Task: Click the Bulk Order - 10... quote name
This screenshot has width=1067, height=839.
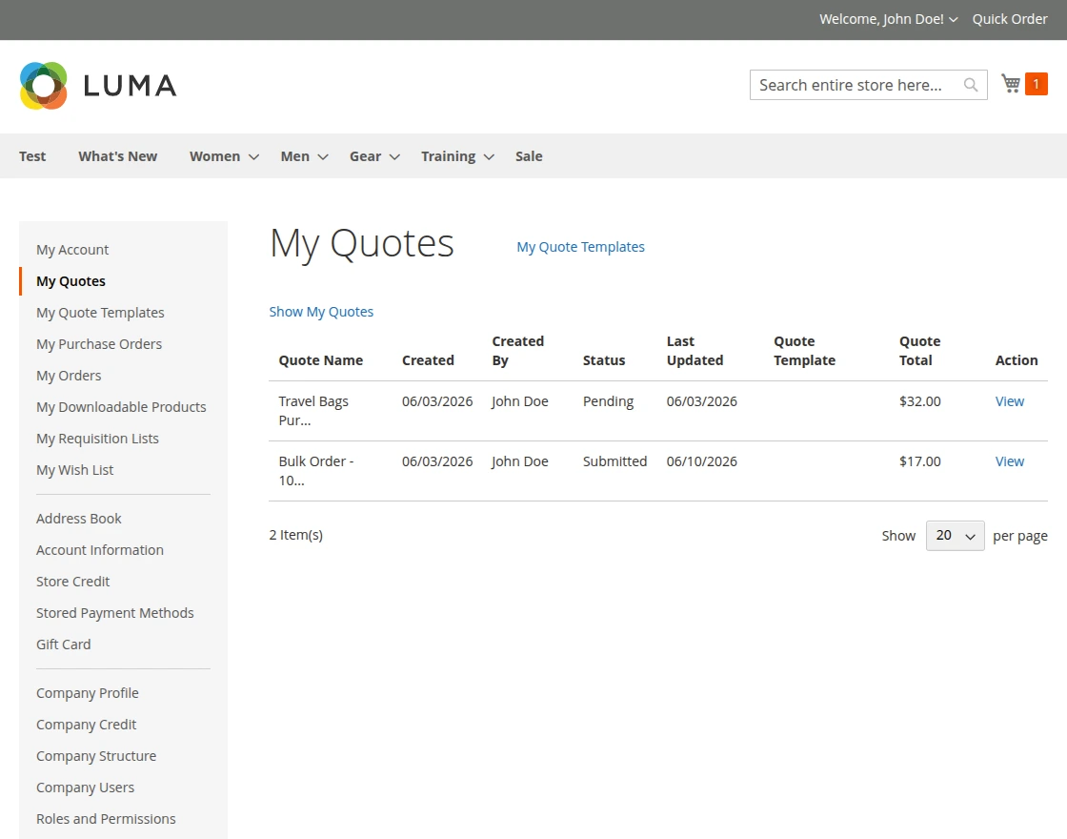Action: coord(315,471)
